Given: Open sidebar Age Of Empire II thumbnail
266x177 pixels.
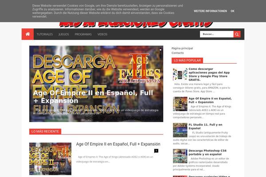Looking at the screenshot, I should (180, 104).
